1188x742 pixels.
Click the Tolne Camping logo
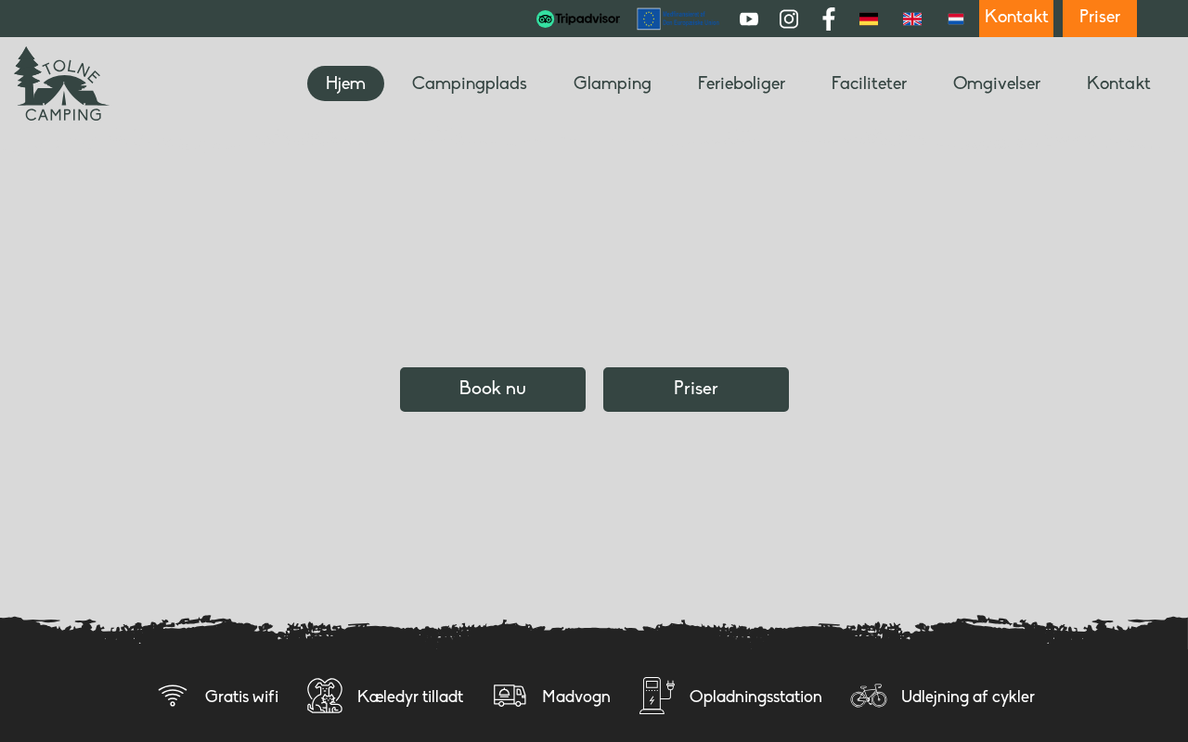pos(61,83)
